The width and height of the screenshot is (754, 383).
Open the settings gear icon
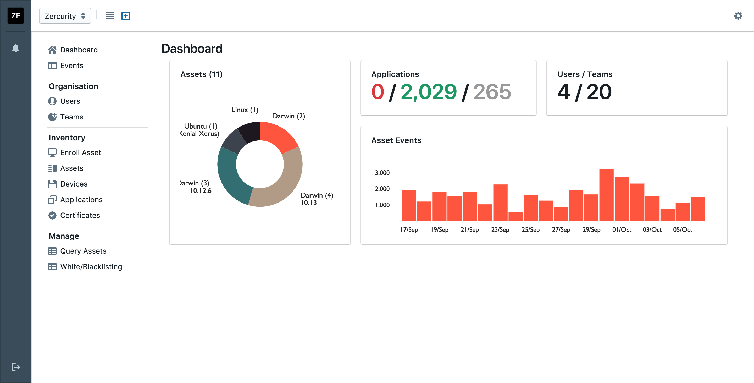point(738,16)
